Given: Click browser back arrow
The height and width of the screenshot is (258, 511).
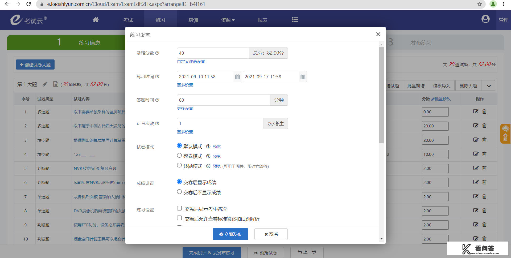Looking at the screenshot, I should pyautogui.click(x=7, y=4).
